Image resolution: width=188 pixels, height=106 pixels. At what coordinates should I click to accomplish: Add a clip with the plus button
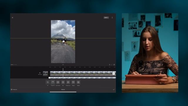(114, 74)
